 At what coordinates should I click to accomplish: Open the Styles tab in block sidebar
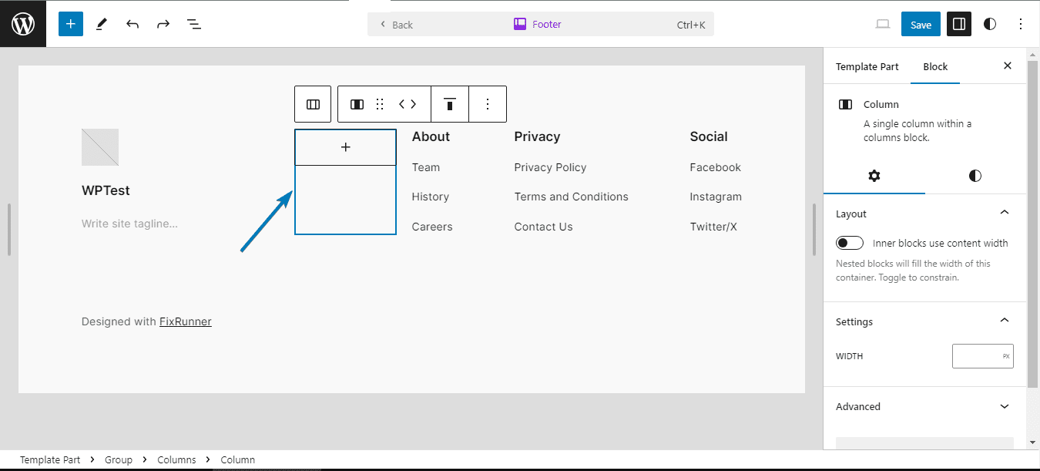coord(975,176)
